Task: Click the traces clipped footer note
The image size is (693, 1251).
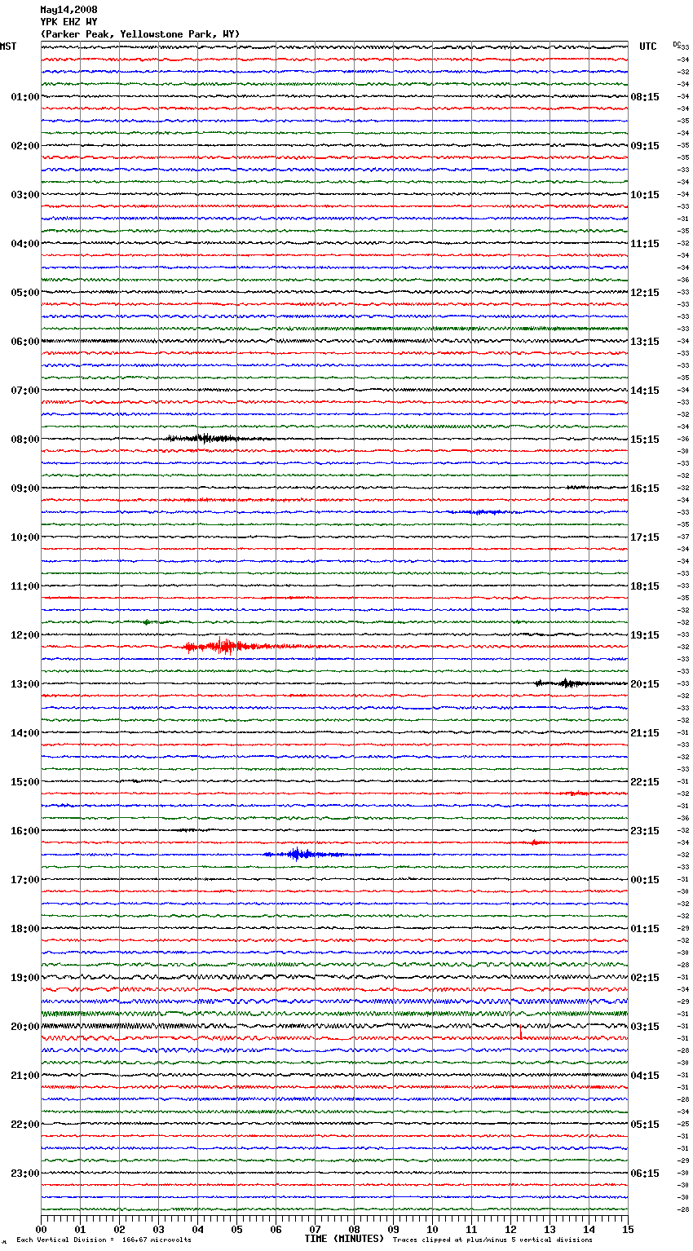Action: 492,1240
